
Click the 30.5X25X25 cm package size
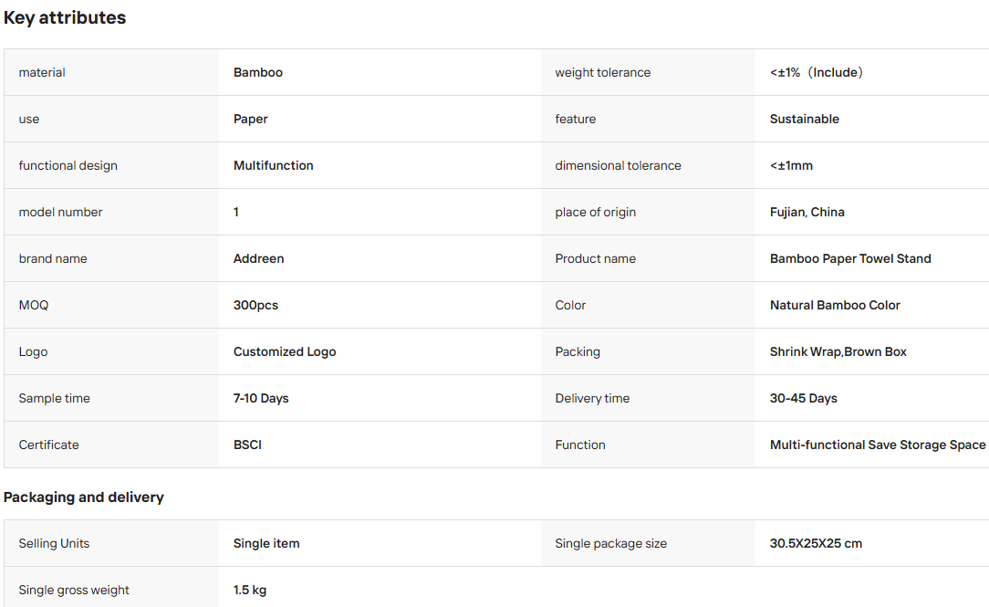tap(816, 543)
